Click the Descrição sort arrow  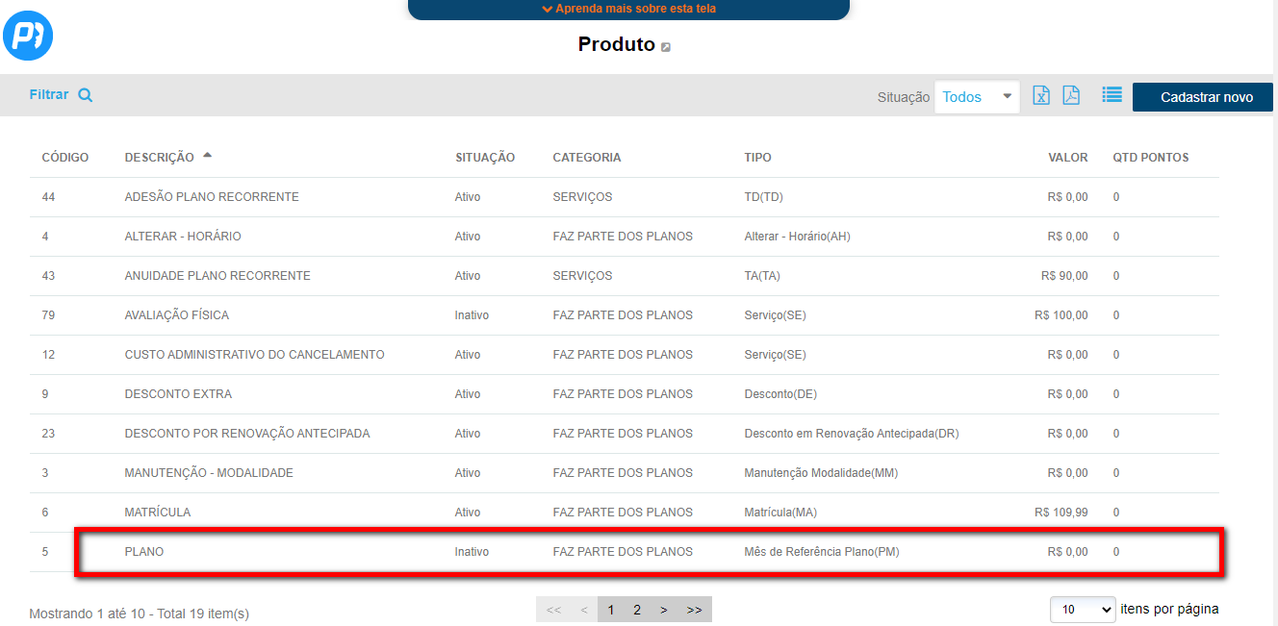[x=208, y=156]
